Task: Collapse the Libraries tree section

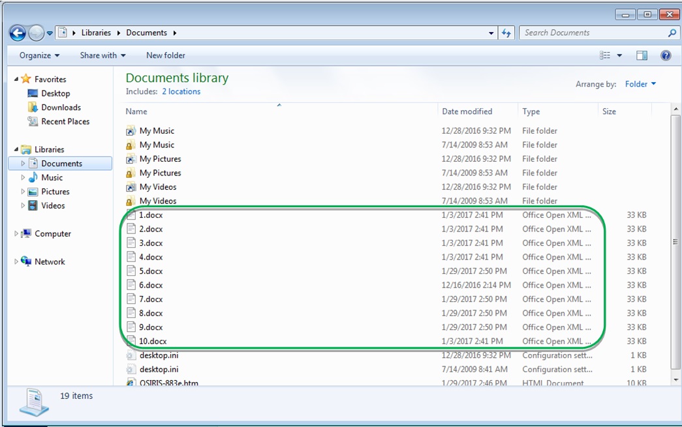Action: 16,149
